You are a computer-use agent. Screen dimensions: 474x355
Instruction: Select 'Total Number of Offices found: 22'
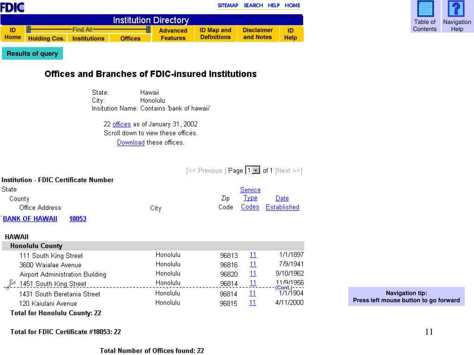[152, 350]
